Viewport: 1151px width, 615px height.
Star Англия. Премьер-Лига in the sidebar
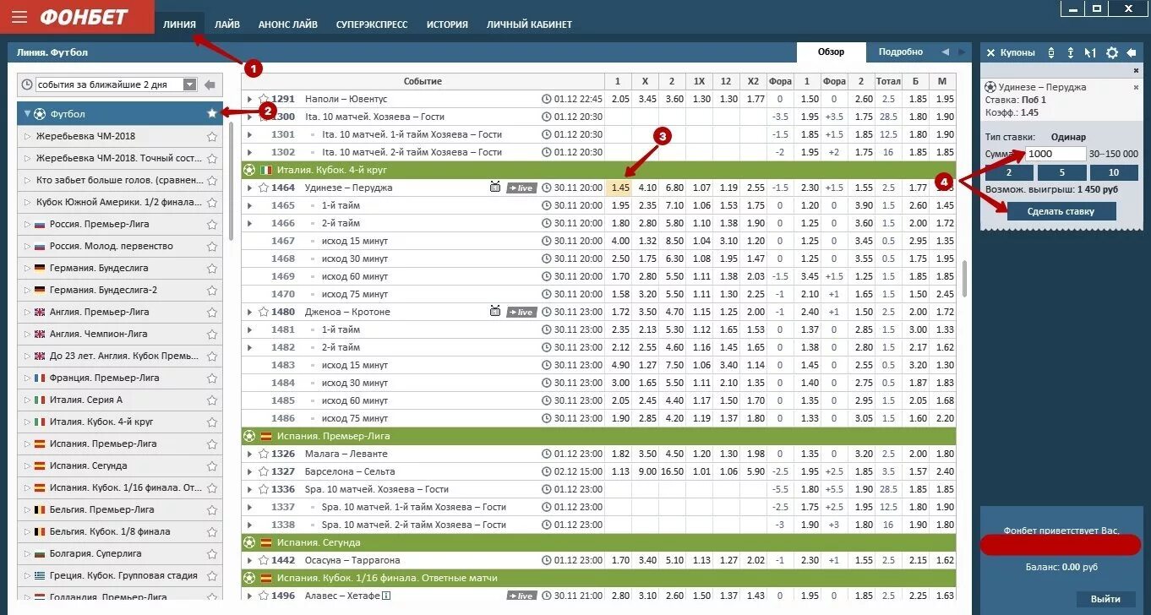(212, 312)
